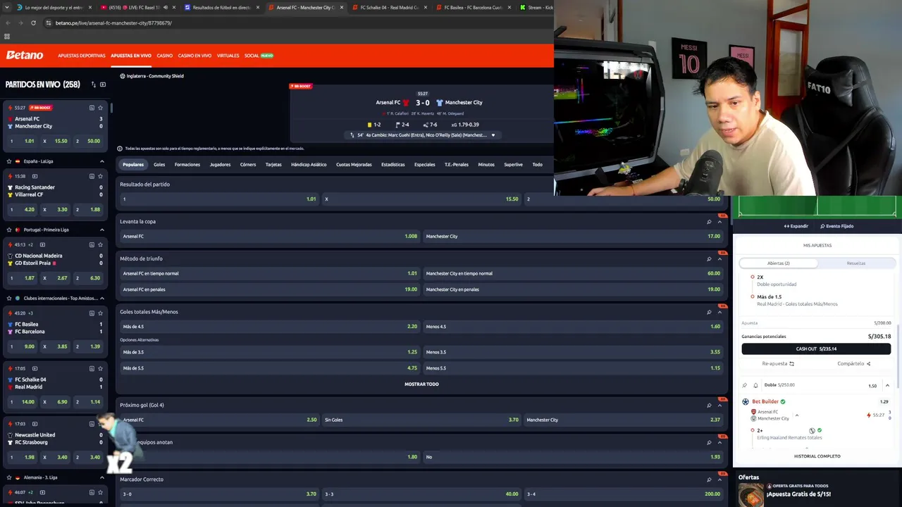Image resolution: width=902 pixels, height=507 pixels.
Task: Pin the Marcador Correcto market
Action: (709, 480)
